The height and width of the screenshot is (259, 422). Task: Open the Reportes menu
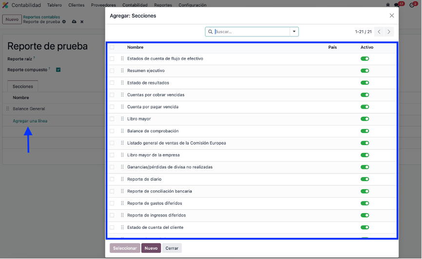click(163, 5)
